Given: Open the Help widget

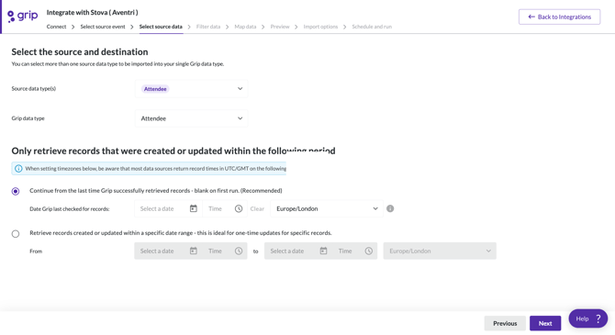Looking at the screenshot, I should click(588, 318).
